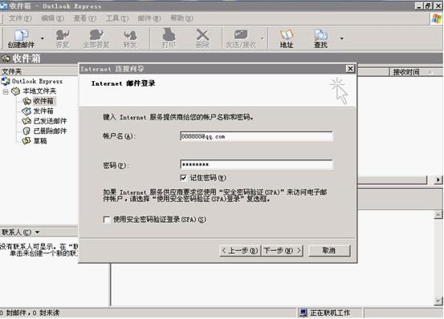Click the Find (查找) toolbar icon
This screenshot has height=319, width=444.
pos(320,38)
